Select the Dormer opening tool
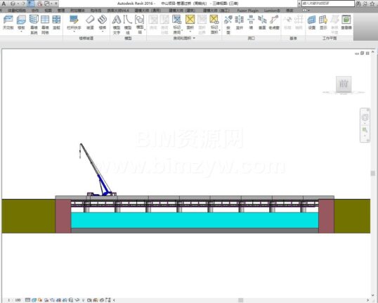This screenshot has width=378, height=303. click(274, 22)
